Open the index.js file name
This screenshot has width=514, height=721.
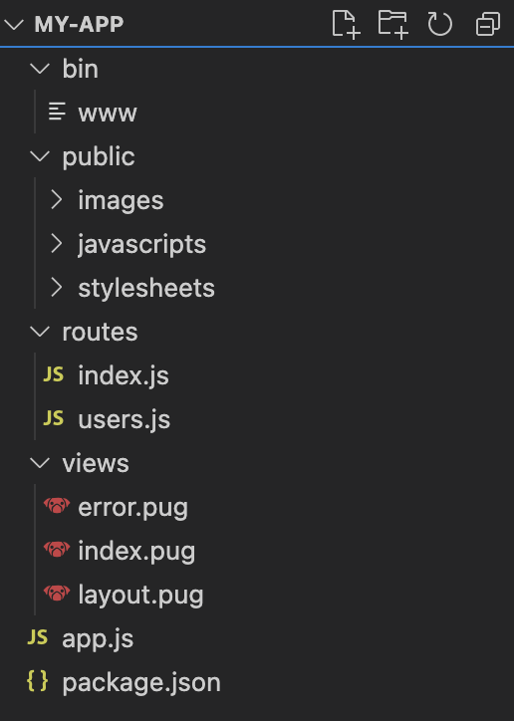pos(124,376)
